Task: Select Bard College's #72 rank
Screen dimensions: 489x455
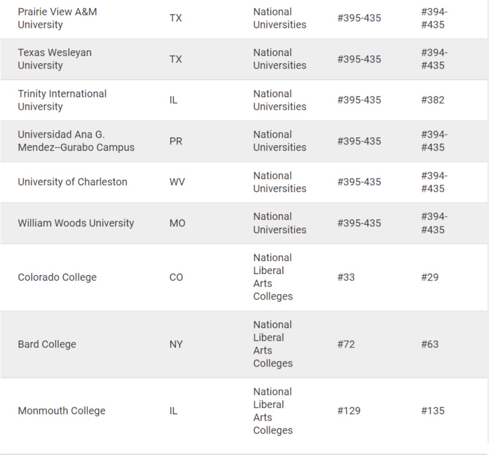Action: tap(346, 344)
